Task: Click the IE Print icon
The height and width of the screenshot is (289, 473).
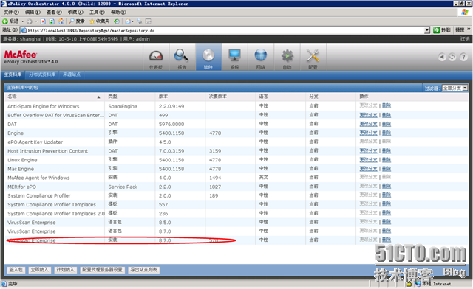Action: (x=140, y=21)
